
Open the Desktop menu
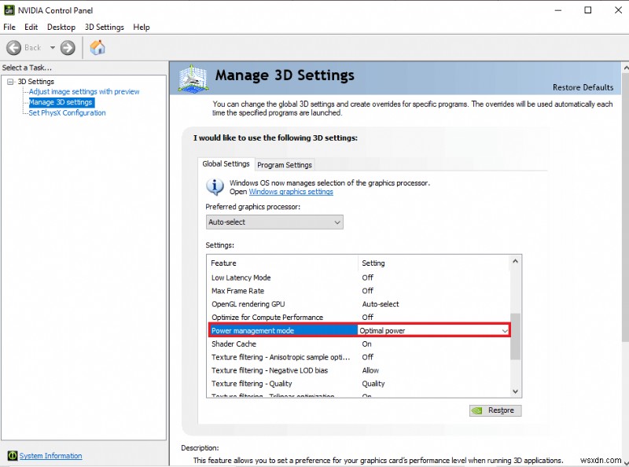[x=61, y=27]
